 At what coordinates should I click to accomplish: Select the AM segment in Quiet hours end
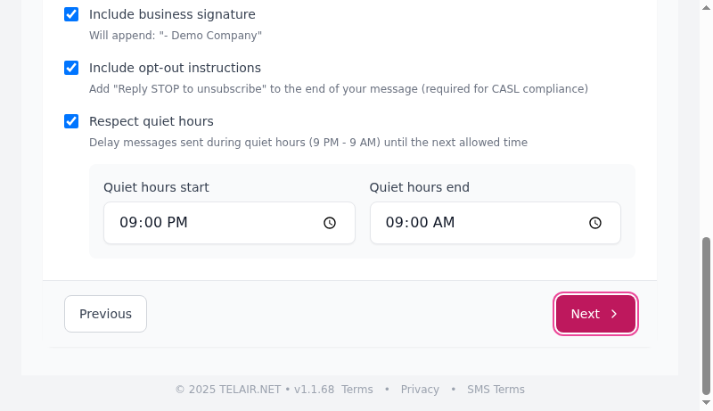coord(444,223)
